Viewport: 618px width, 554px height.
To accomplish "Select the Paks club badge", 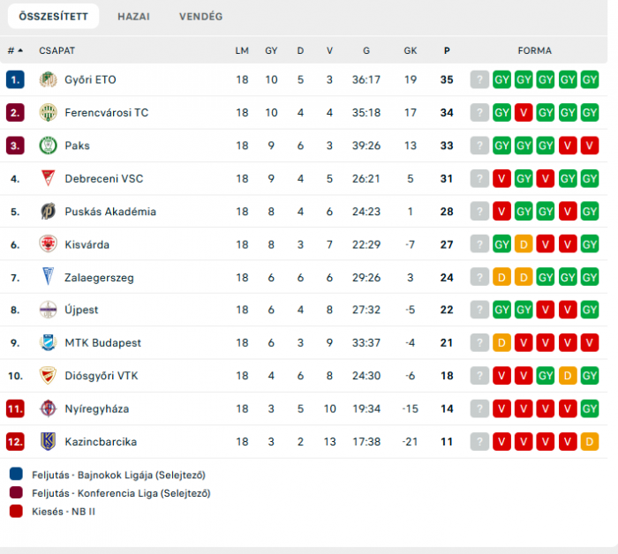I will click(48, 146).
